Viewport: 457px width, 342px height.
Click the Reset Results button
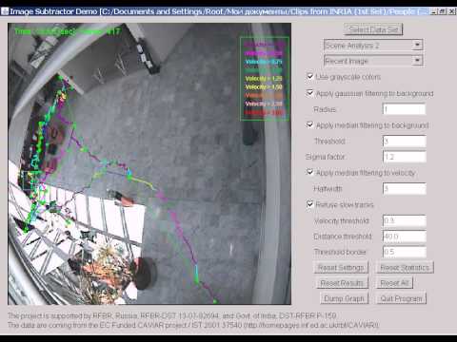pos(342,283)
